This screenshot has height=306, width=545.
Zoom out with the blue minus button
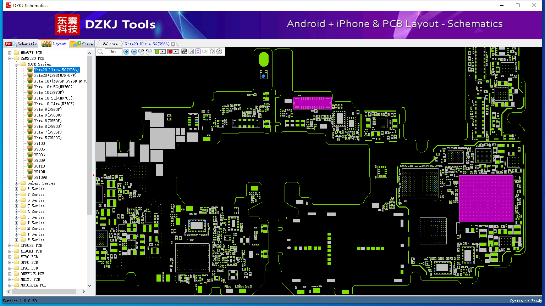[134, 52]
